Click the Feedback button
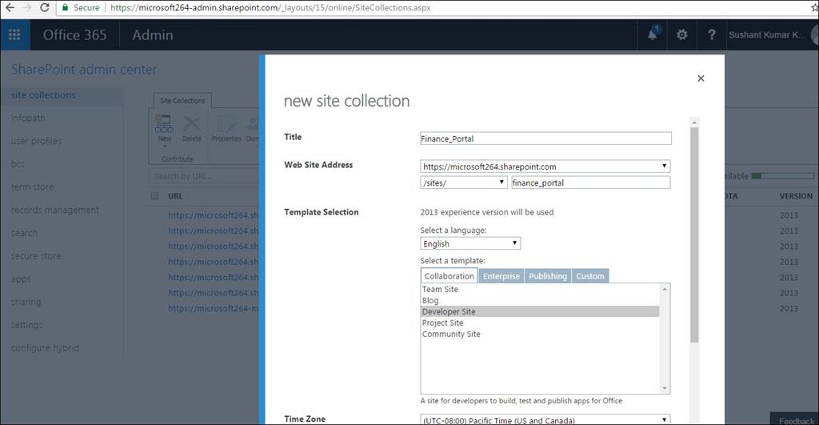The width and height of the screenshot is (819, 425). click(x=796, y=420)
